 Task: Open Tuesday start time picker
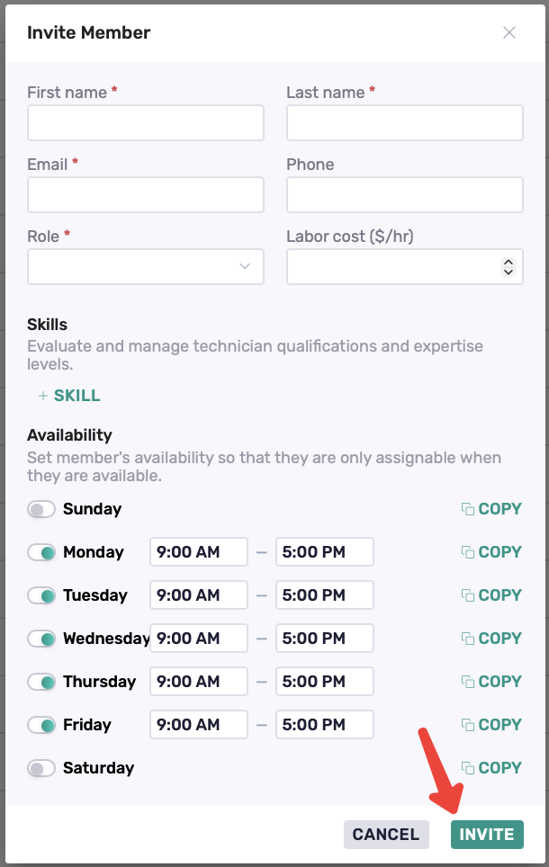199,595
